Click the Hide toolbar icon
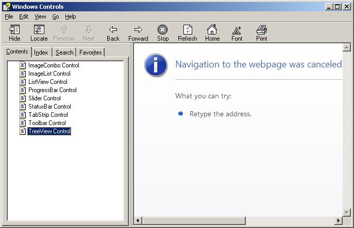Screen dimensions: 354x228 coord(14,29)
